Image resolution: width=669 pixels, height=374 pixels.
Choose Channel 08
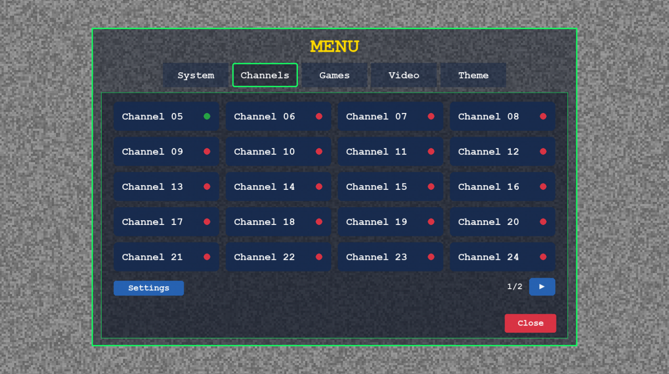click(503, 117)
